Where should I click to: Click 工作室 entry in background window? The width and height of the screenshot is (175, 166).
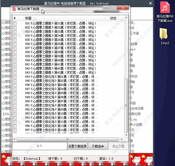[x=135, y=33]
